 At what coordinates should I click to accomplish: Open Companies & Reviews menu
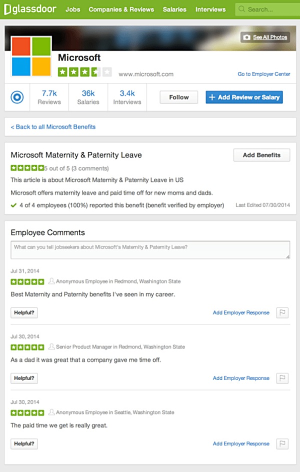pyautogui.click(x=121, y=9)
